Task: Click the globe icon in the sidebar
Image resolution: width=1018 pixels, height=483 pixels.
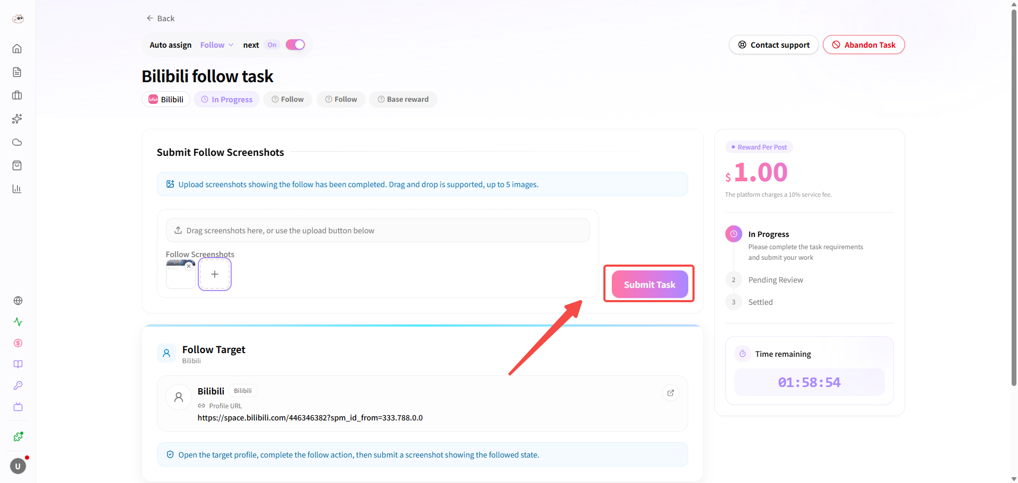Action: 18,301
